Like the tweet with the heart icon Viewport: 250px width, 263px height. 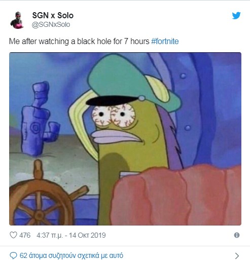pos(13,235)
